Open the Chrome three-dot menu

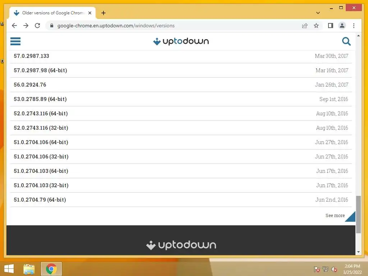pos(354,26)
